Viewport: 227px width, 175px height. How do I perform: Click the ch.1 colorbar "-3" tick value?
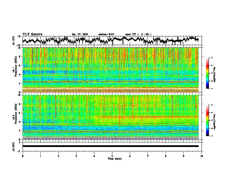click(x=212, y=58)
